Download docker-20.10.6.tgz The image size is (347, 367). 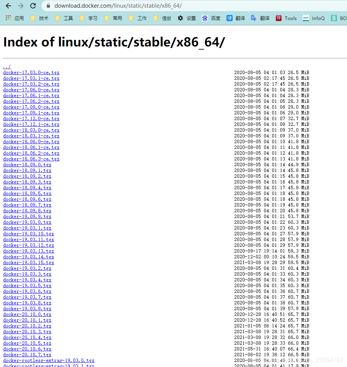[27, 349]
